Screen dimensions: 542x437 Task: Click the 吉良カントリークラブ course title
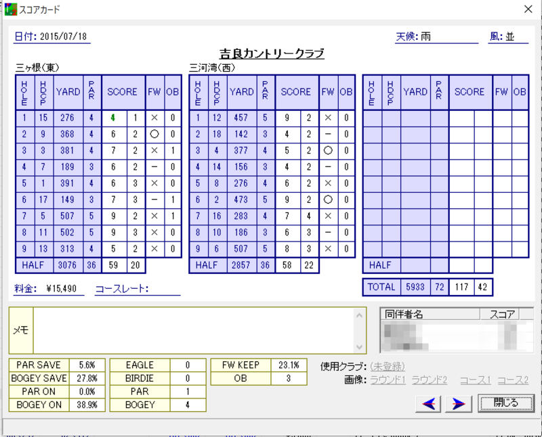pos(272,53)
